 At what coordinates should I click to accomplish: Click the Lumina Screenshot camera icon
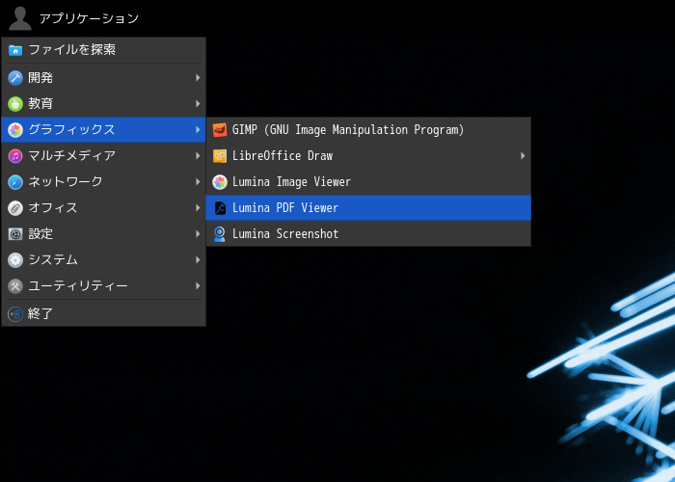[x=220, y=234]
